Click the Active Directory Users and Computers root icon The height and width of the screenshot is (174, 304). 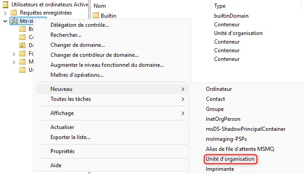pos(5,5)
